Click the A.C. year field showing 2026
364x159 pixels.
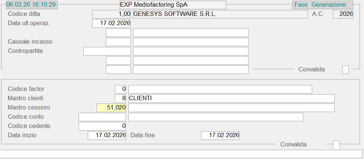click(x=343, y=14)
